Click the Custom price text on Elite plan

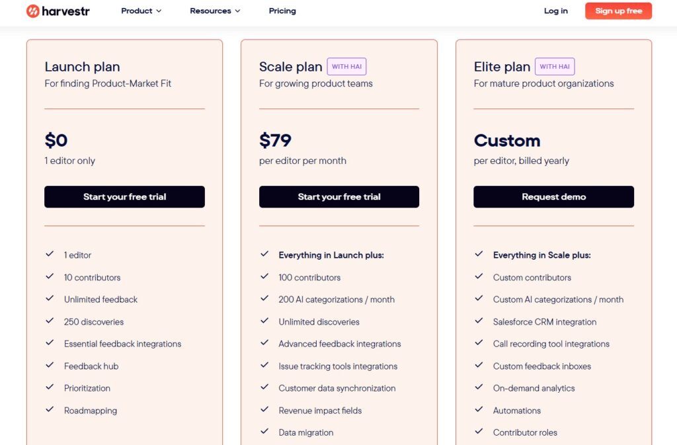(507, 140)
